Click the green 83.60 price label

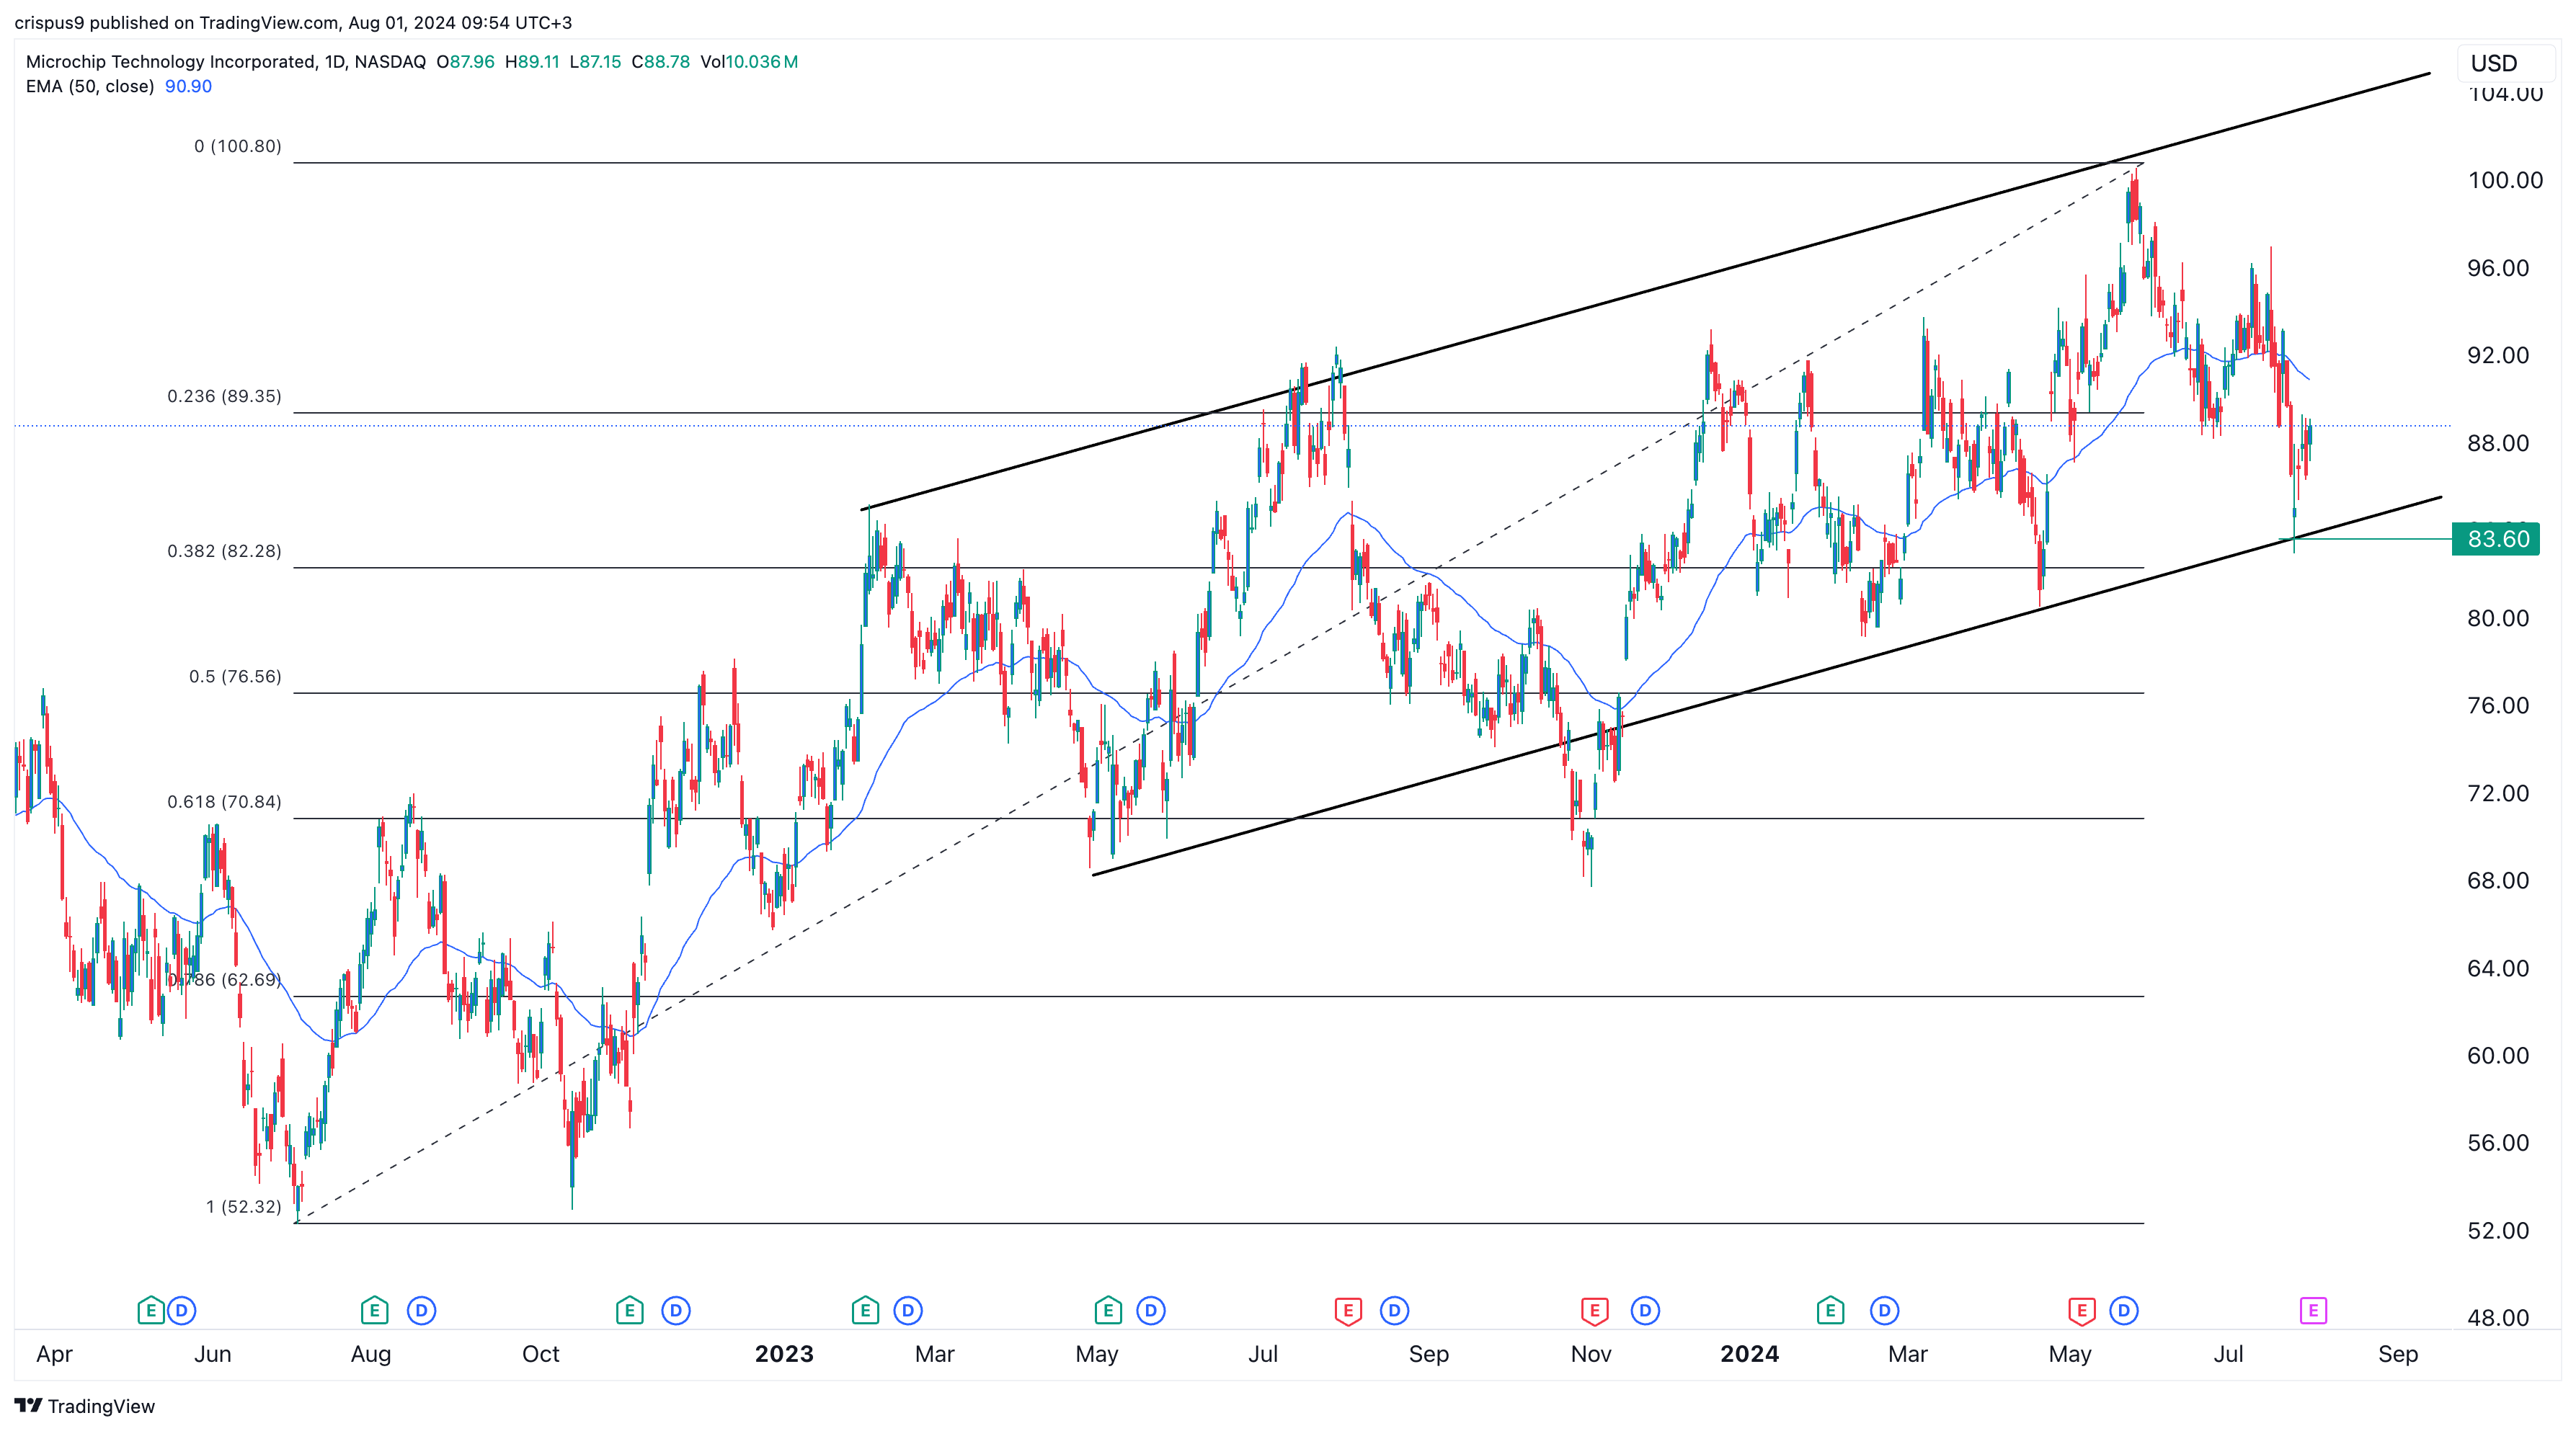pos(2497,540)
